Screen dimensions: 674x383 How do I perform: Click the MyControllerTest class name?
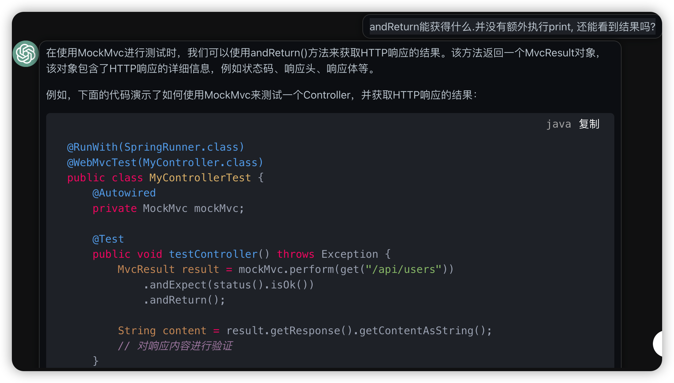point(200,178)
